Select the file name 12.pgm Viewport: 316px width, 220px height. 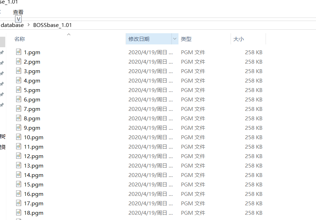click(x=34, y=156)
